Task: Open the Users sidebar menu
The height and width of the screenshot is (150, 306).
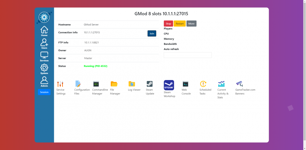Action: (x=44, y=44)
